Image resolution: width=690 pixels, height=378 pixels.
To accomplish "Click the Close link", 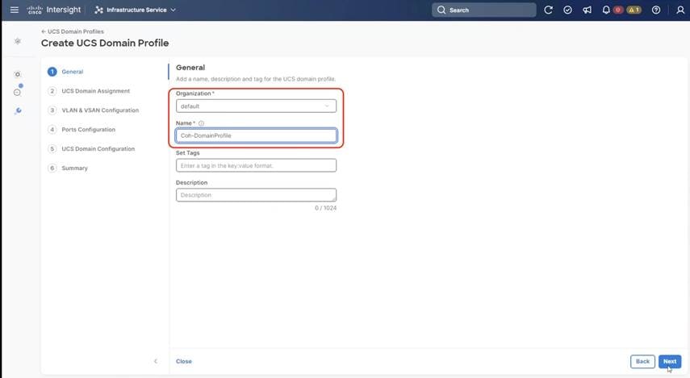I will (x=183, y=361).
